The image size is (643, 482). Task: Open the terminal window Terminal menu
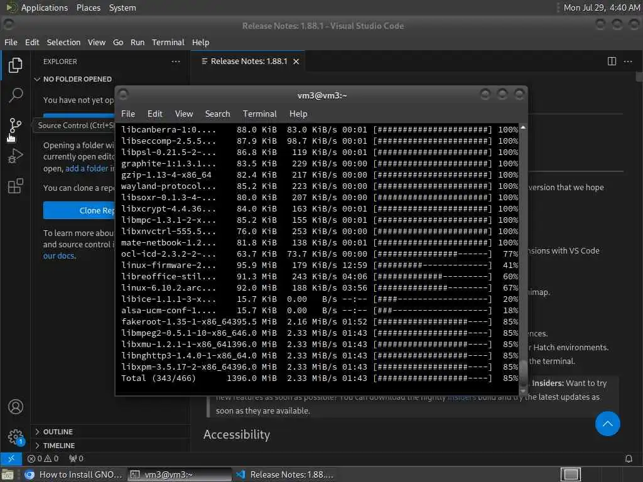coord(259,114)
